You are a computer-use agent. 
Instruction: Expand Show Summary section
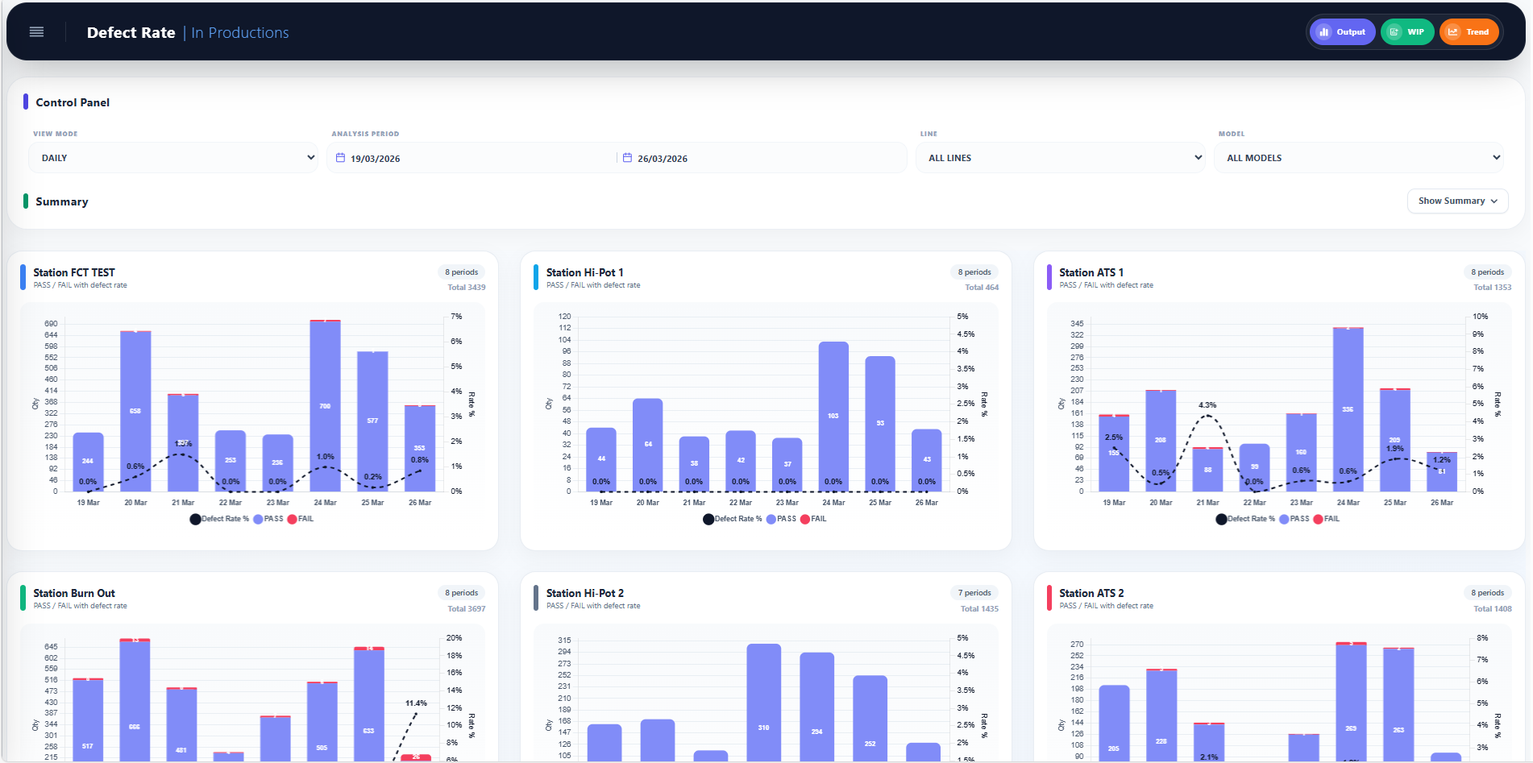1457,201
